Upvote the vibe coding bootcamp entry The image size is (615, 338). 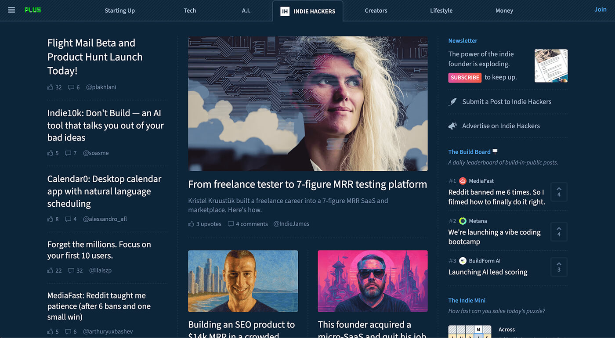coord(559,232)
